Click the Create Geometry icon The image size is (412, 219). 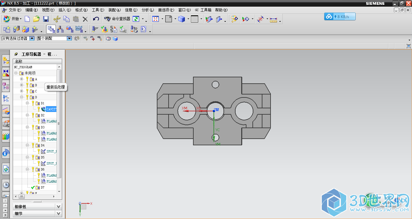click(25, 29)
